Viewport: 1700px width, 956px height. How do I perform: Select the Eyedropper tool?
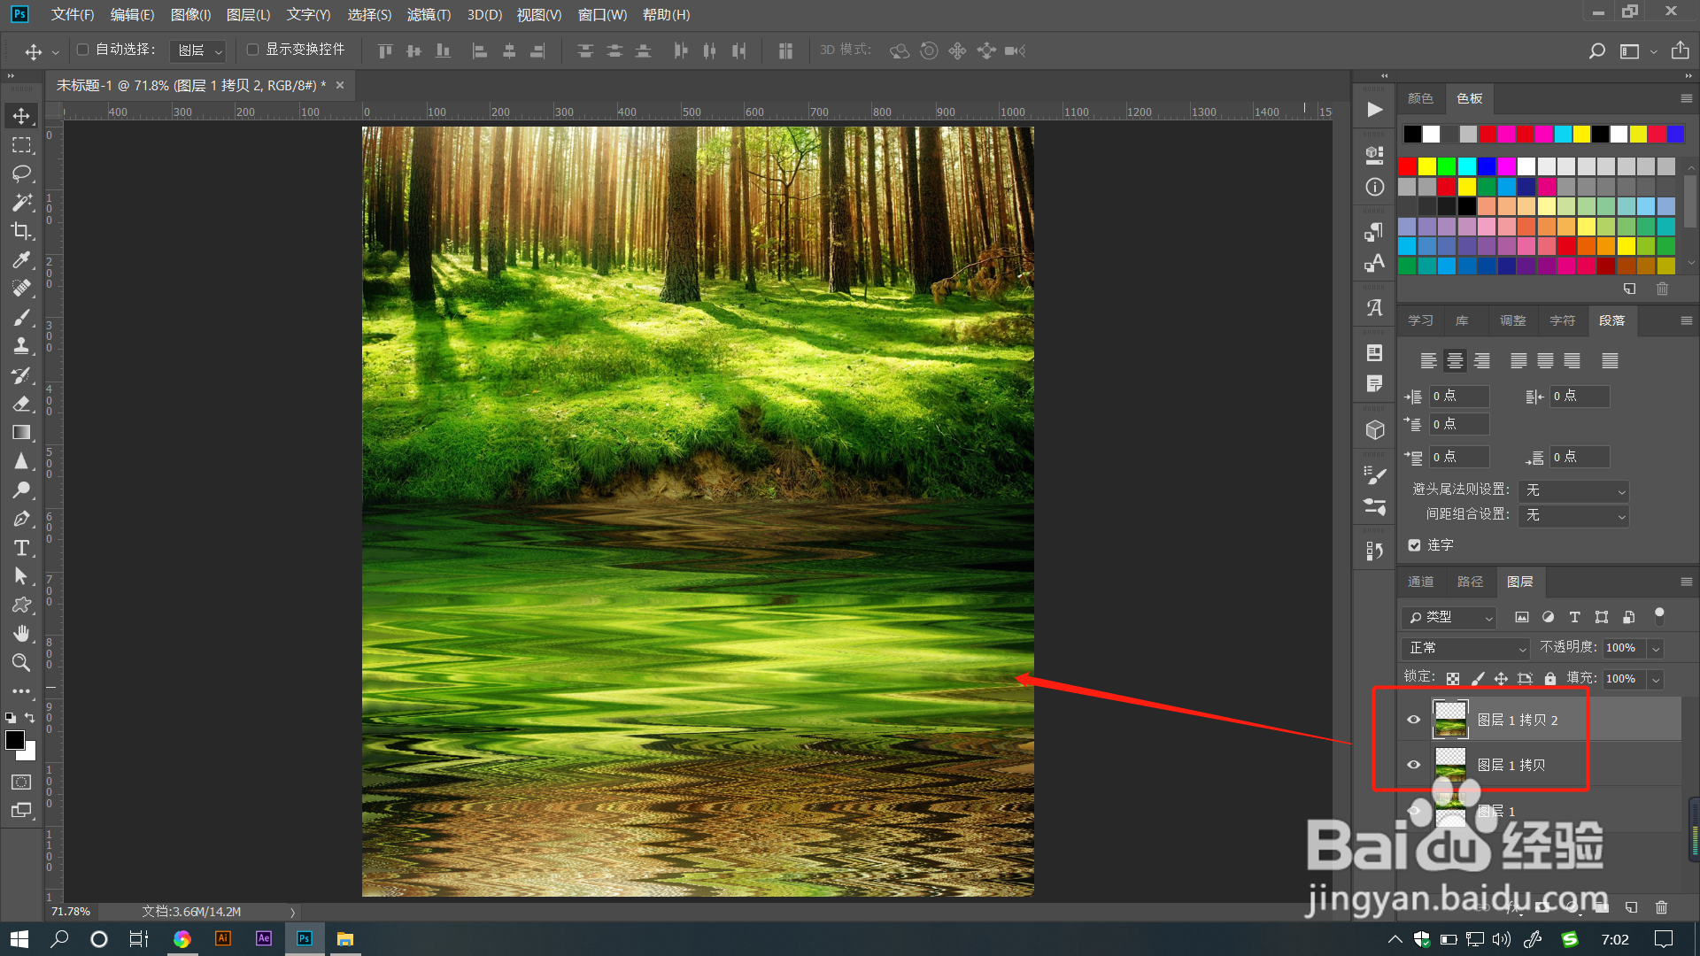pos(21,259)
